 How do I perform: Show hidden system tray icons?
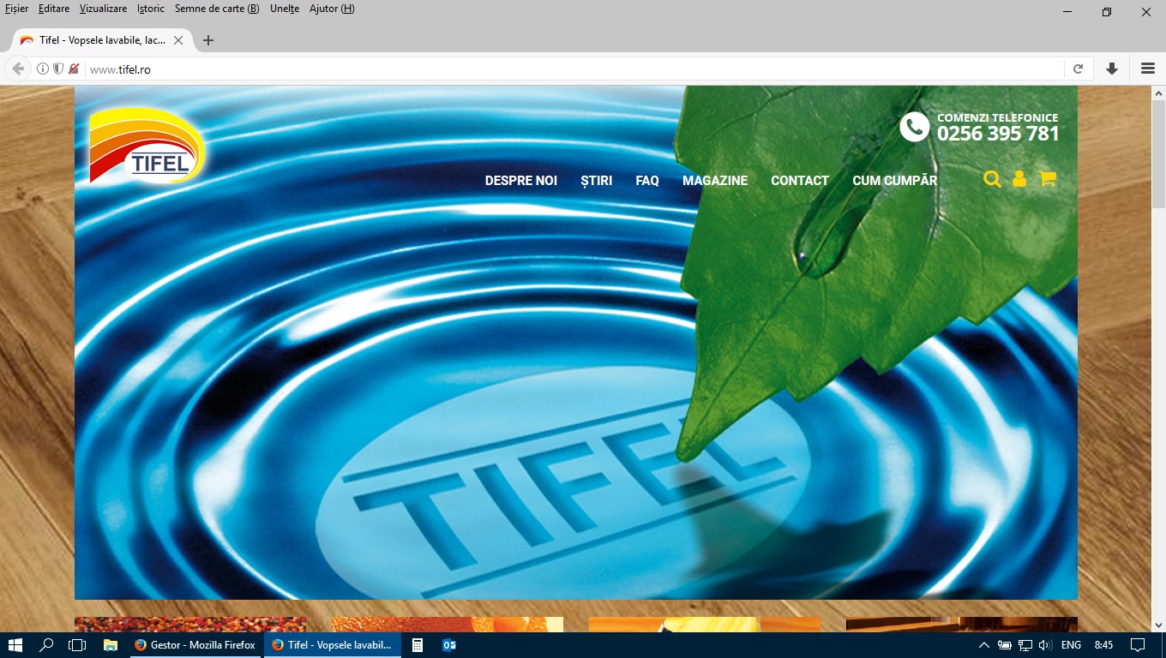(983, 645)
